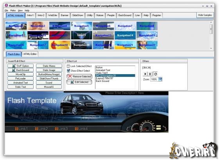Click the refresh preview icon
Image resolution: width=219 pixels, height=160 pixels.
pos(155,74)
